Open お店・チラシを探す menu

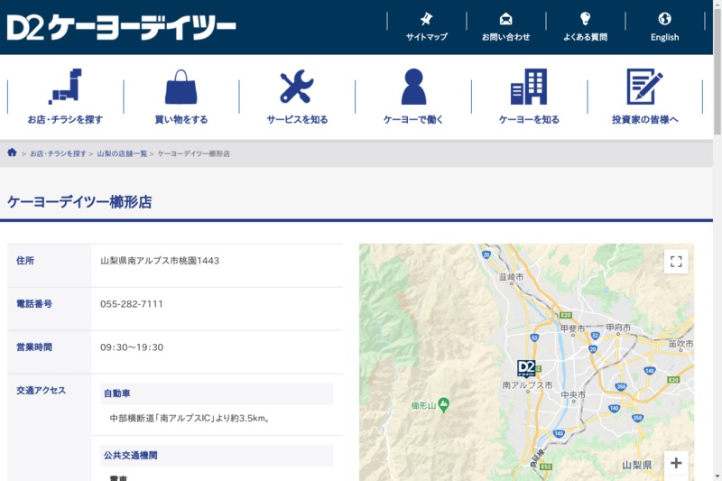[65, 97]
